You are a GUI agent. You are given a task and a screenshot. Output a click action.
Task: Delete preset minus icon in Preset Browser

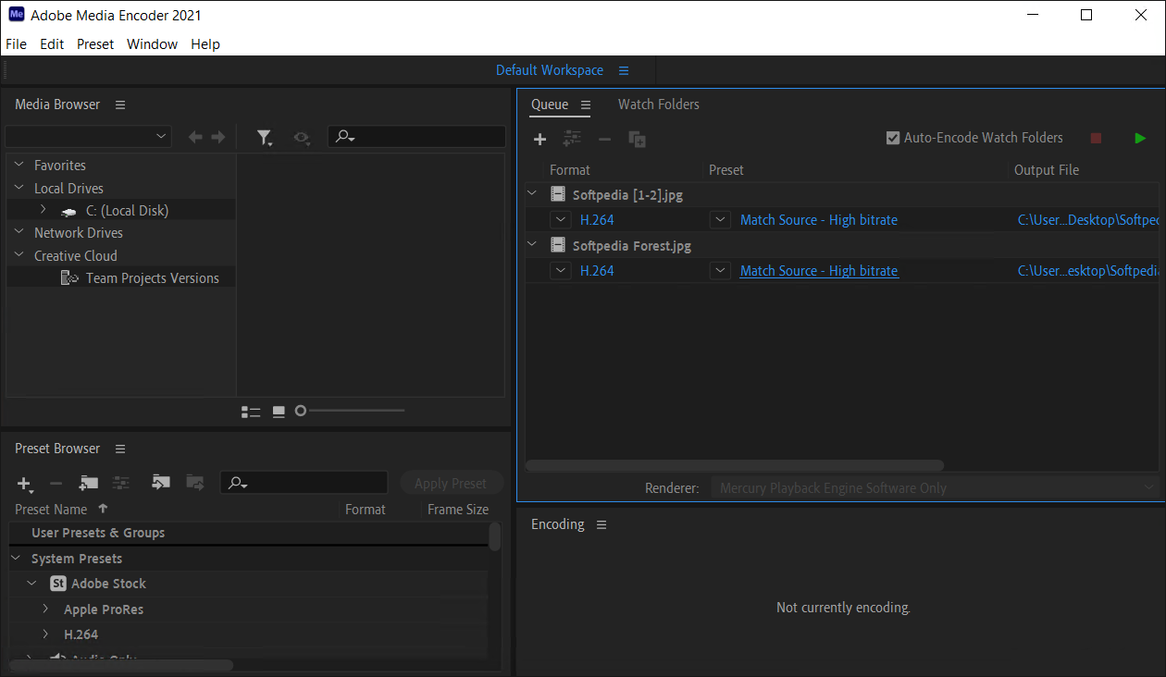point(56,483)
